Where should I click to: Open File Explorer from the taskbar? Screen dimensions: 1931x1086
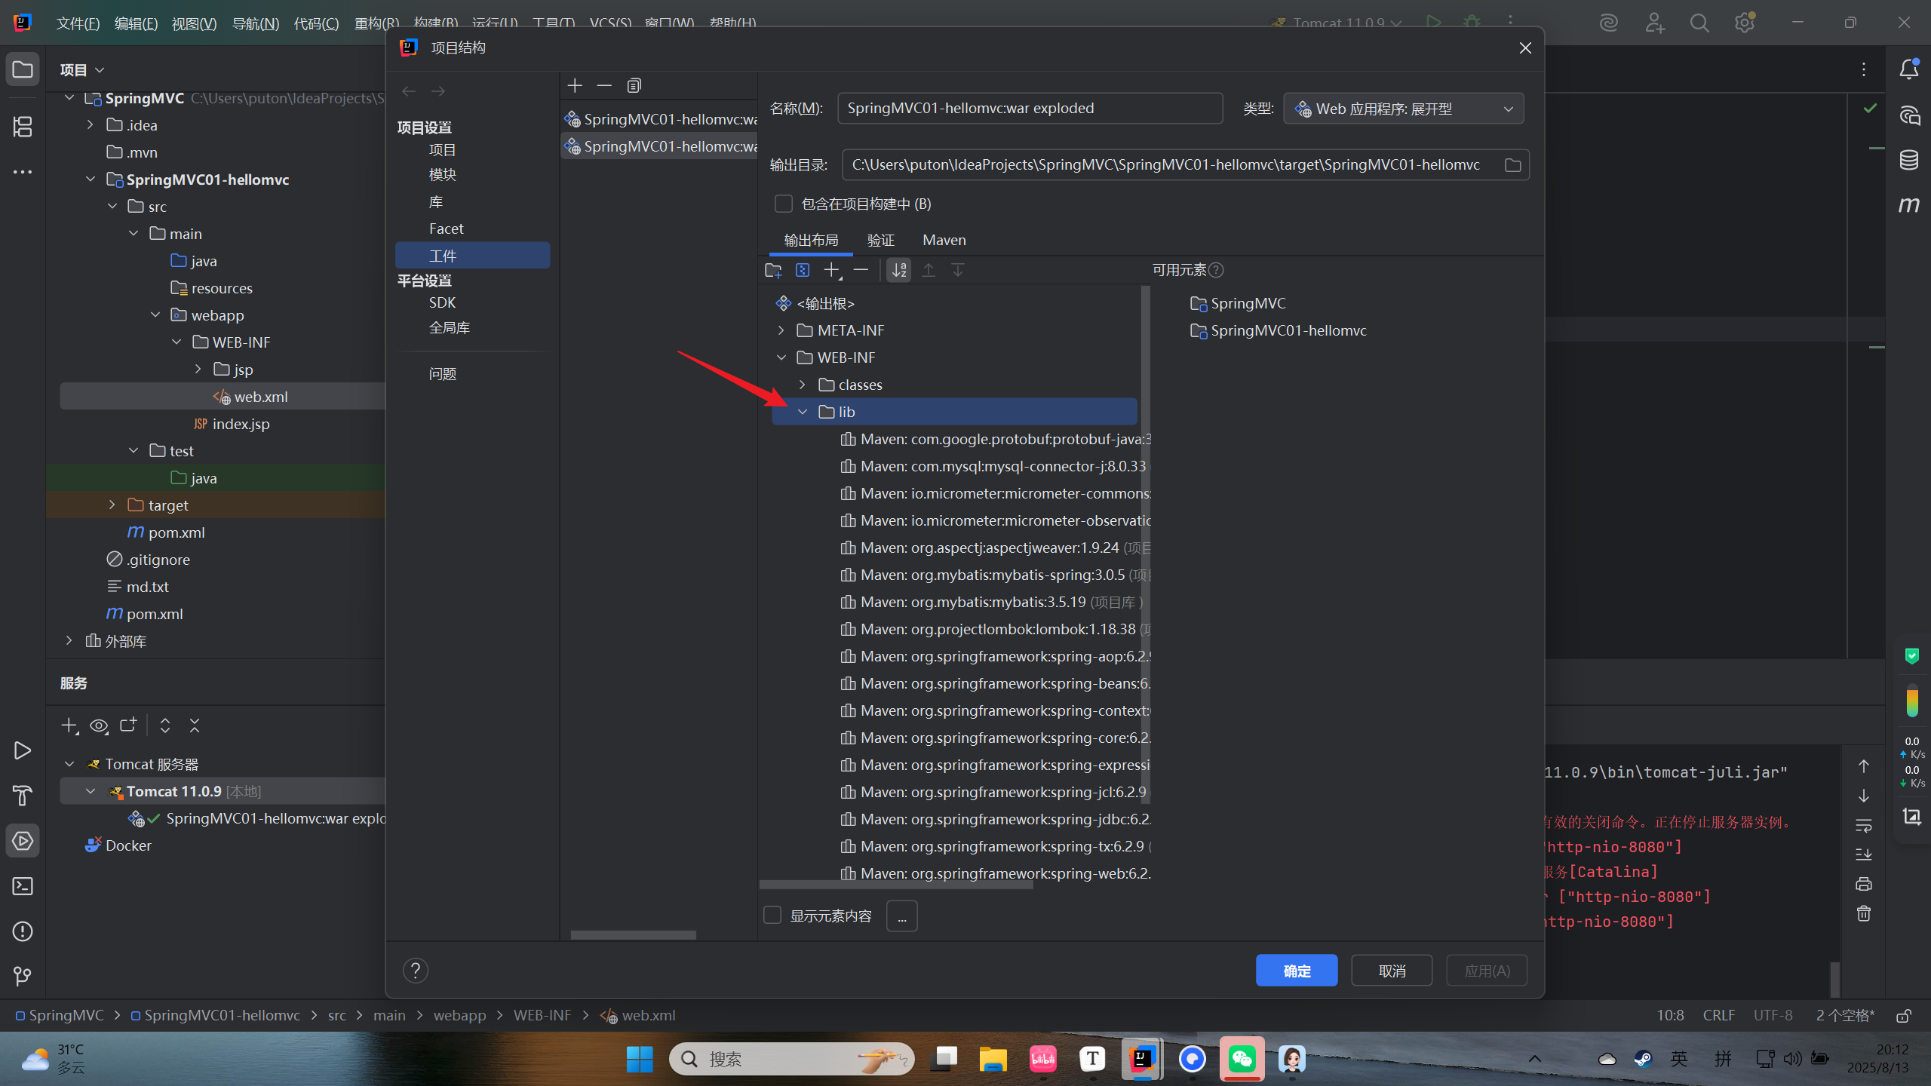point(993,1059)
